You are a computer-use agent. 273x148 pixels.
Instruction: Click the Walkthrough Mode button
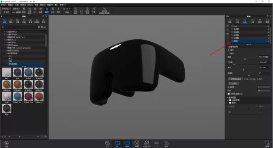[x=234, y=84]
